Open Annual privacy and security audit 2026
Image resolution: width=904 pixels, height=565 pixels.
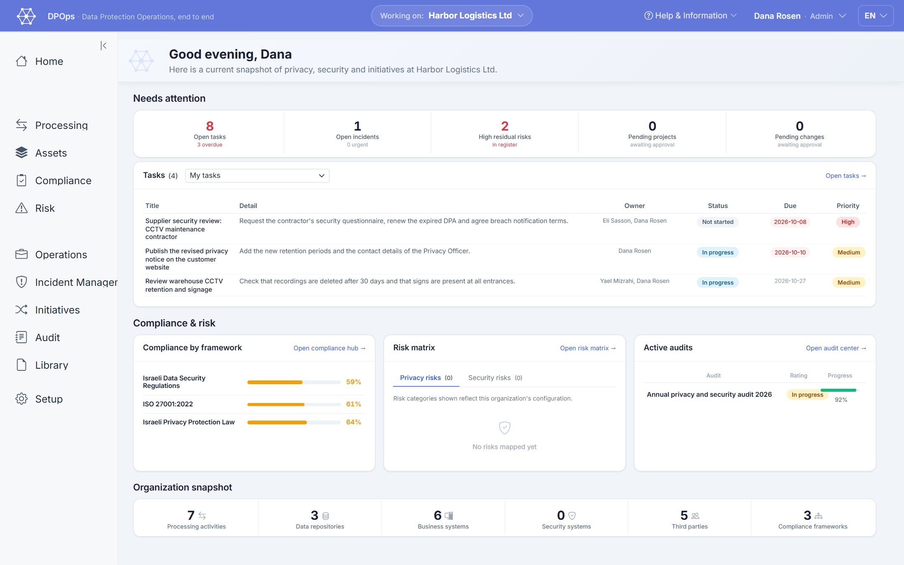point(709,394)
